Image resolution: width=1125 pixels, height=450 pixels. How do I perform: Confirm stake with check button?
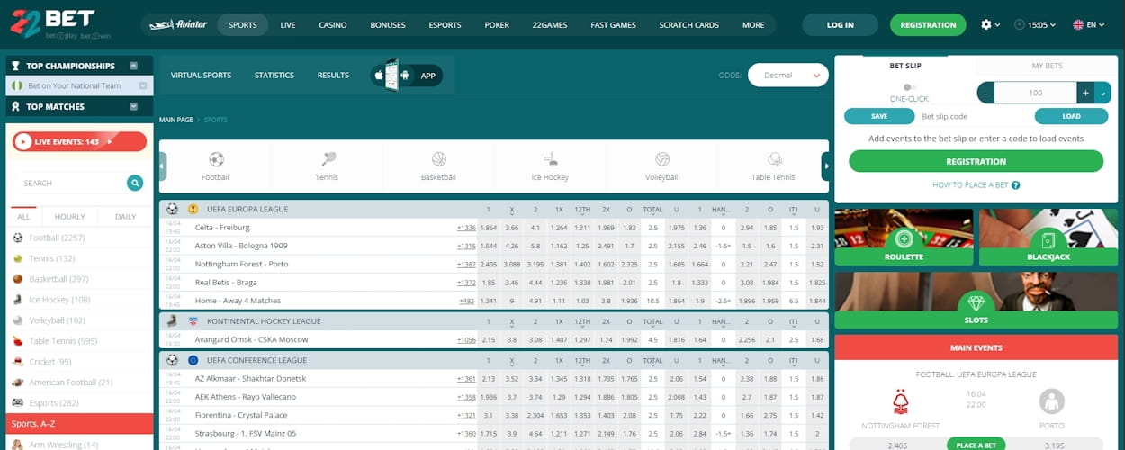click(1103, 93)
